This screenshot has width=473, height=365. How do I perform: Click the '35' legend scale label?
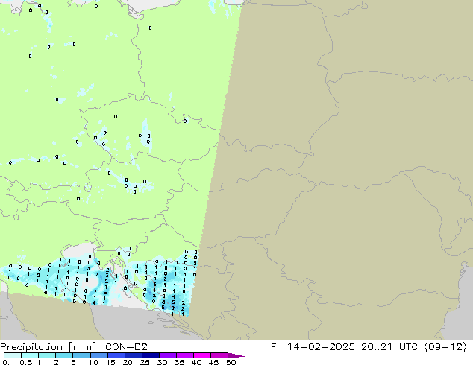coord(179,362)
